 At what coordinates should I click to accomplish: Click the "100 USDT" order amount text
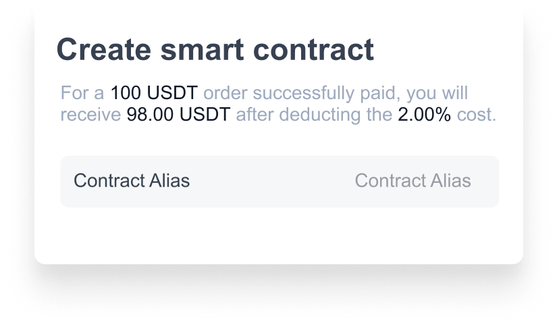click(154, 93)
